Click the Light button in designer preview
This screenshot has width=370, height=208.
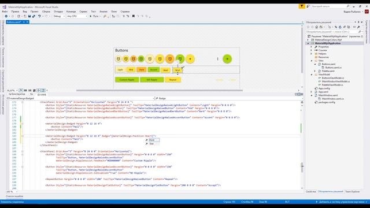[120, 70]
